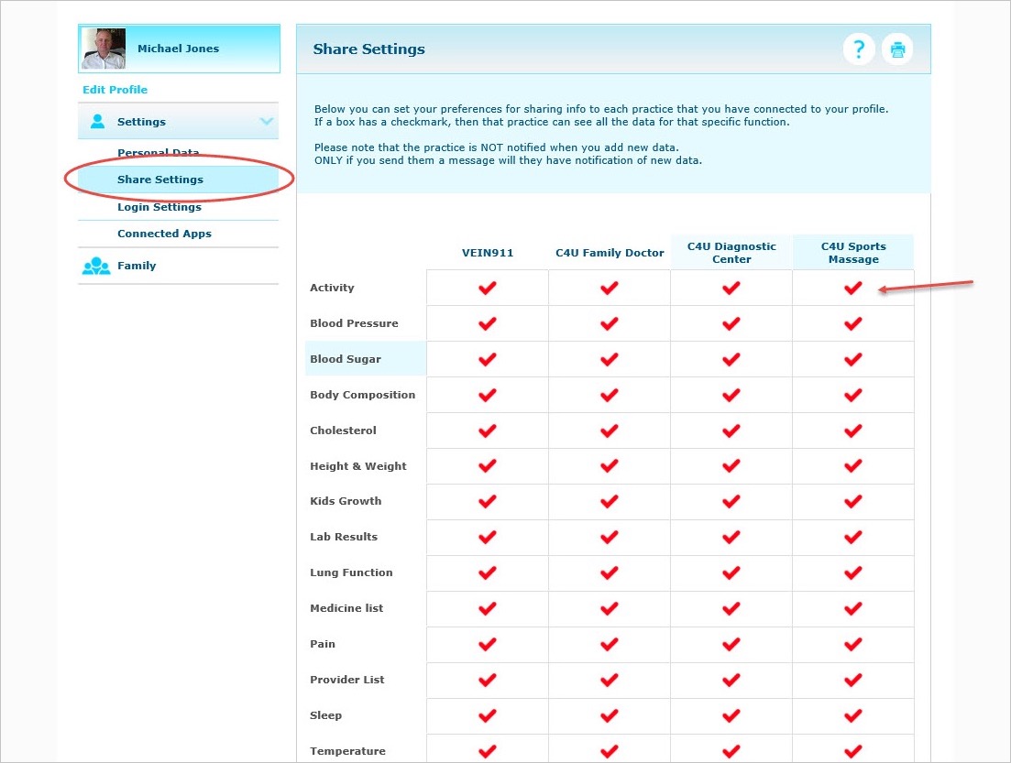Toggle Height & Weight for C4U Family Doctor
The width and height of the screenshot is (1011, 763).
pos(610,466)
